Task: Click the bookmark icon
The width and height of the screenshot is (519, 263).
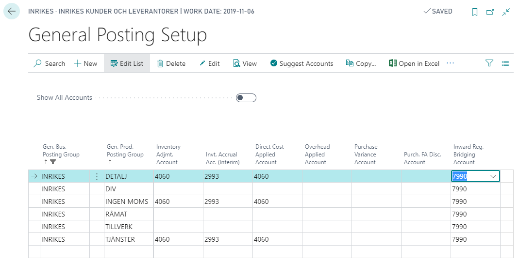Action: tap(475, 12)
